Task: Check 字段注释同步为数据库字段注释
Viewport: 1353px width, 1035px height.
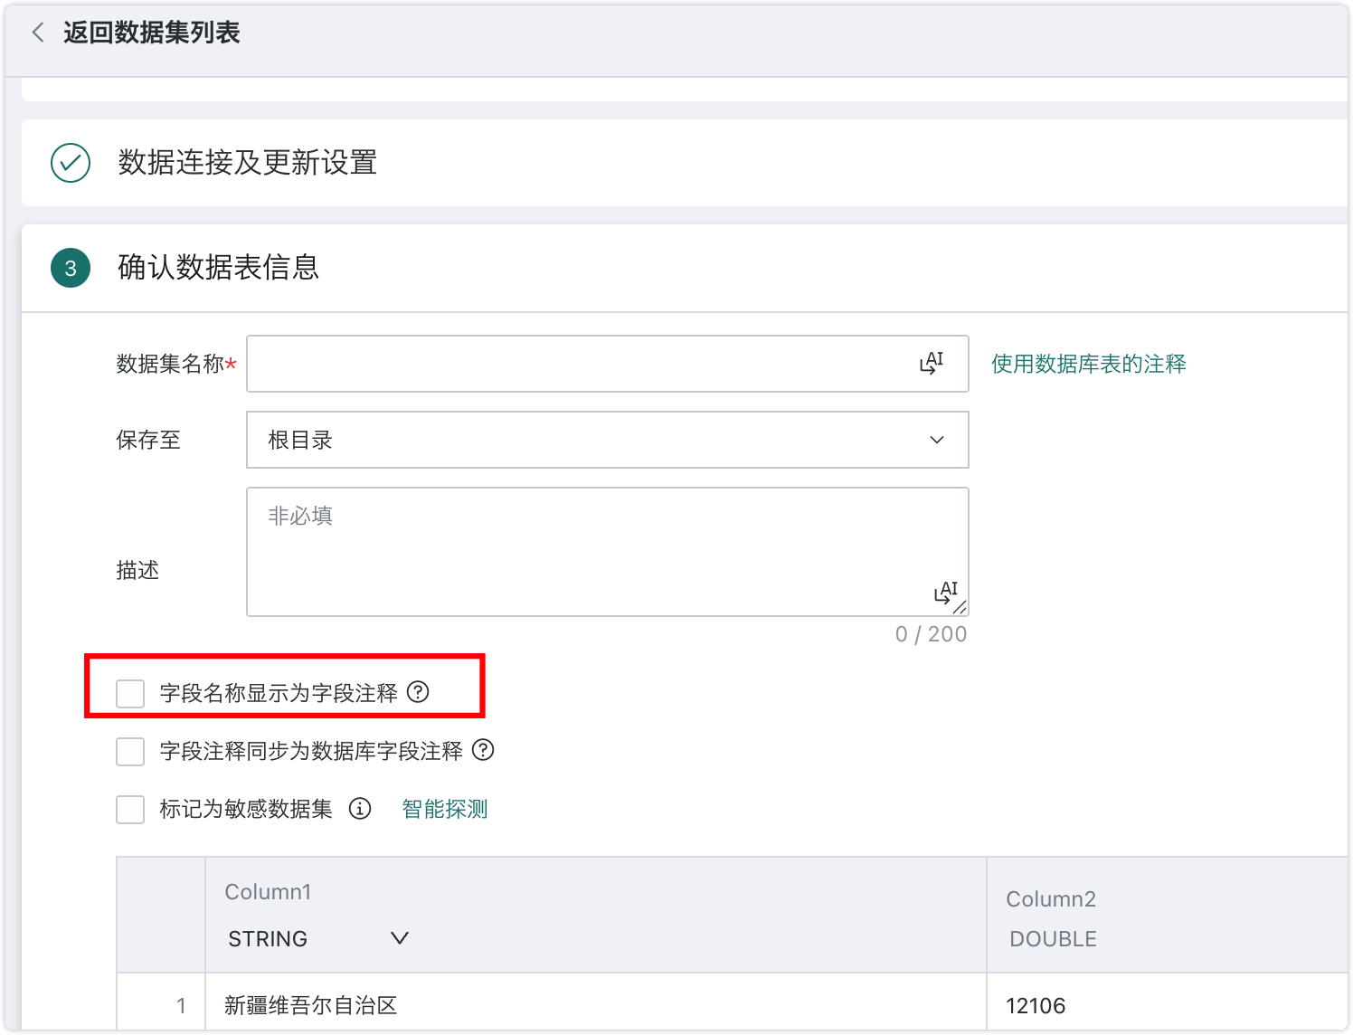Action: [129, 751]
